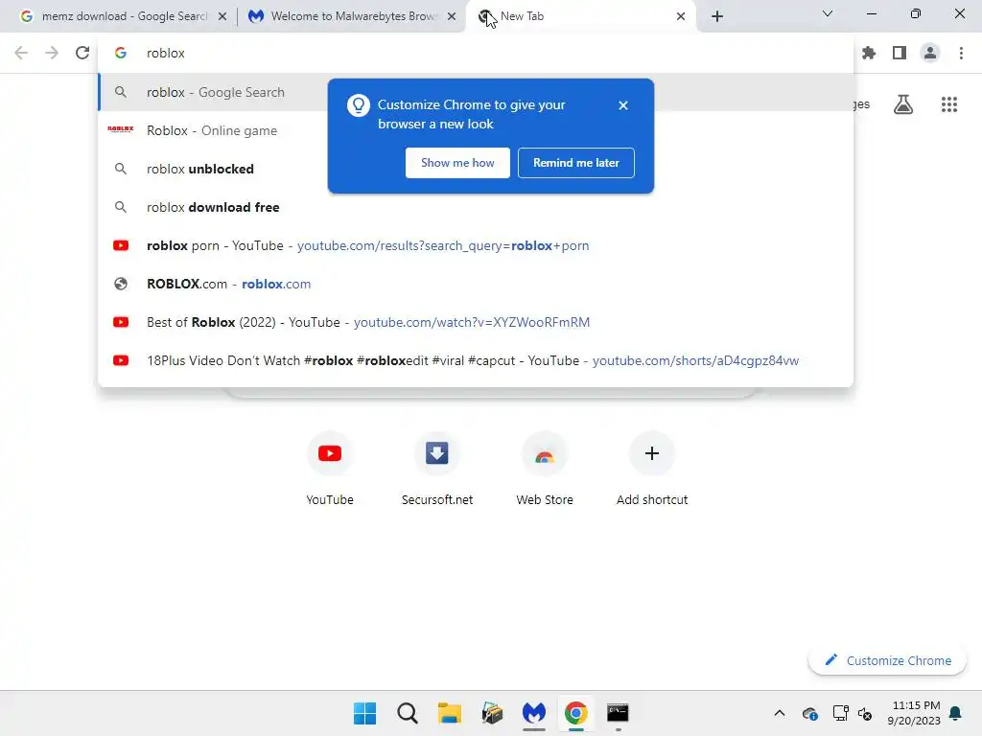Select 18Plus Video Don't Watch suggestion
The width and height of the screenshot is (982, 736).
(476, 360)
